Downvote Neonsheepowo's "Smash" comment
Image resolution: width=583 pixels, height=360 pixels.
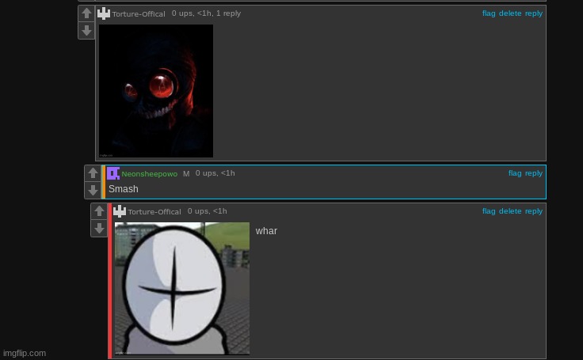coord(93,190)
